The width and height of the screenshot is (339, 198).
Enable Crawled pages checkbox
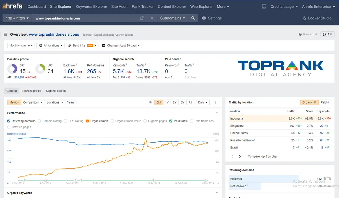9,127
